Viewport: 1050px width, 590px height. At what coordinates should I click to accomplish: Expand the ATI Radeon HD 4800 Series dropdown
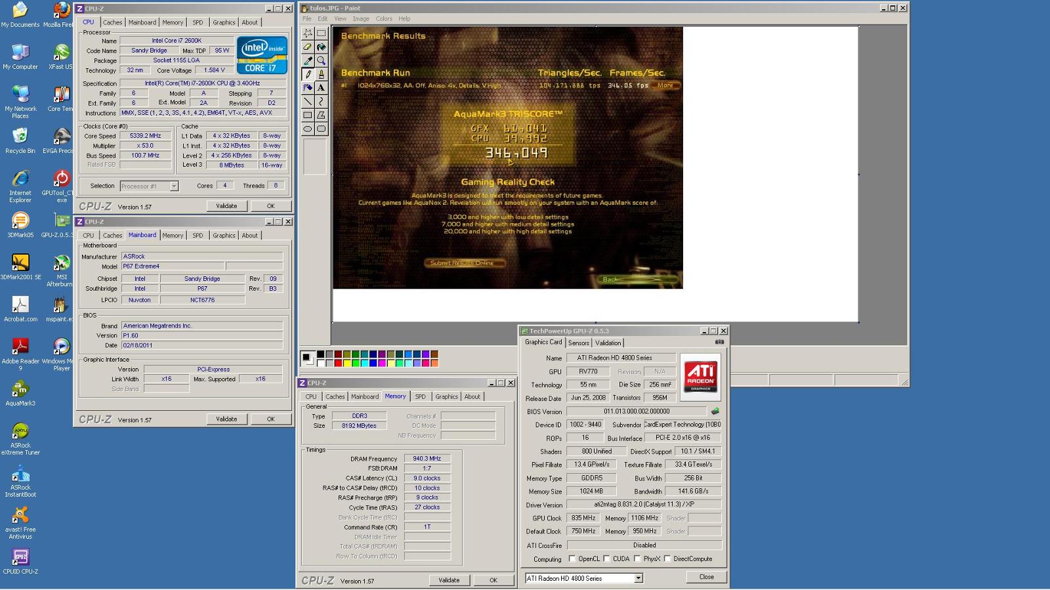tap(638, 578)
